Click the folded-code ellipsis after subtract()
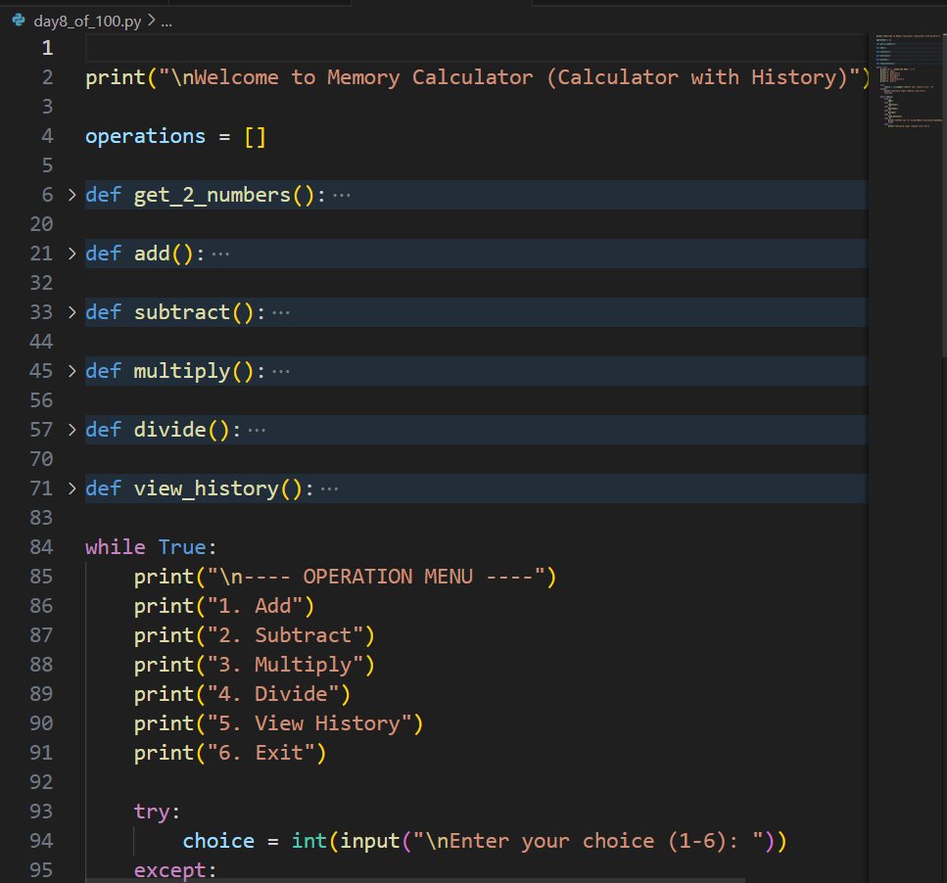The image size is (947, 883). pos(281,312)
